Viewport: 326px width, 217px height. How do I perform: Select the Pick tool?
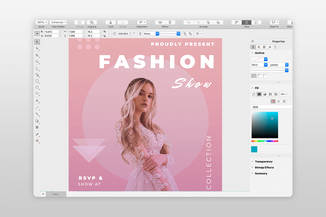pyautogui.click(x=38, y=42)
